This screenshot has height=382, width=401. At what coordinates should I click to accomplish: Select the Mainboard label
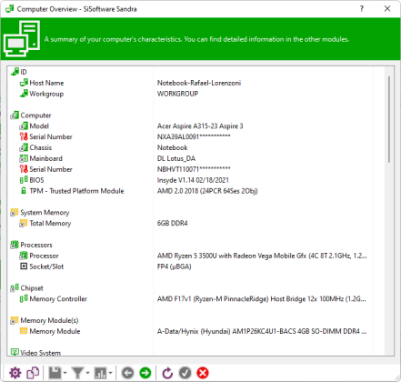[46, 158]
